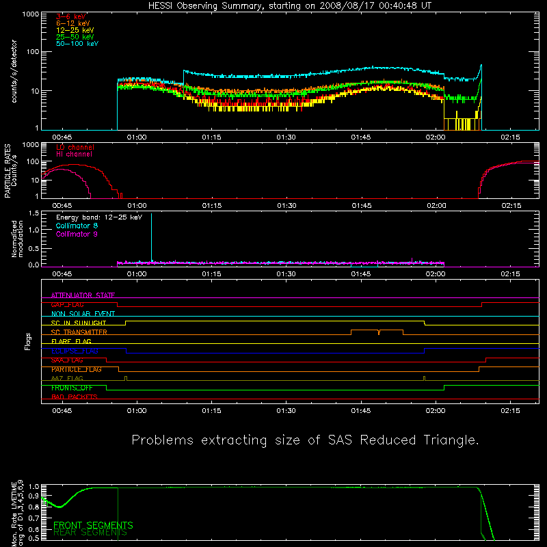The width and height of the screenshot is (547, 547).
Task: Select the 3-6 keV legend label
Action: tap(71, 16)
